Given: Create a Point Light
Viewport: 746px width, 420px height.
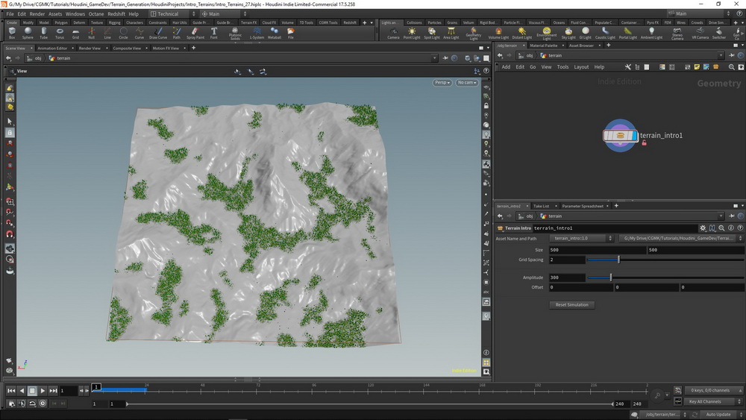Looking at the screenshot, I should (412, 33).
